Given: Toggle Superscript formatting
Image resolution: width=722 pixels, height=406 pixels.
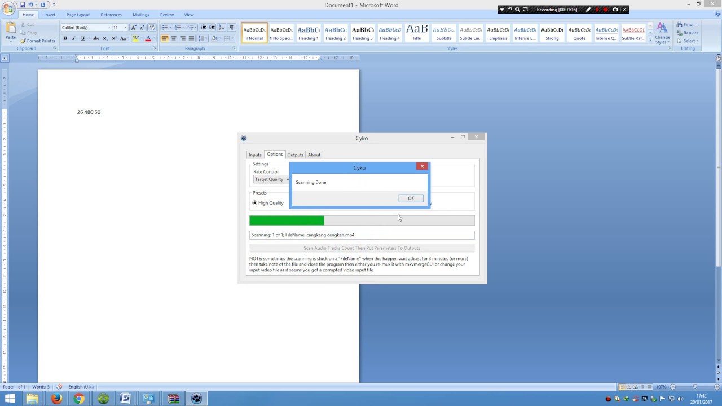Looking at the screenshot, I should coord(114,38).
